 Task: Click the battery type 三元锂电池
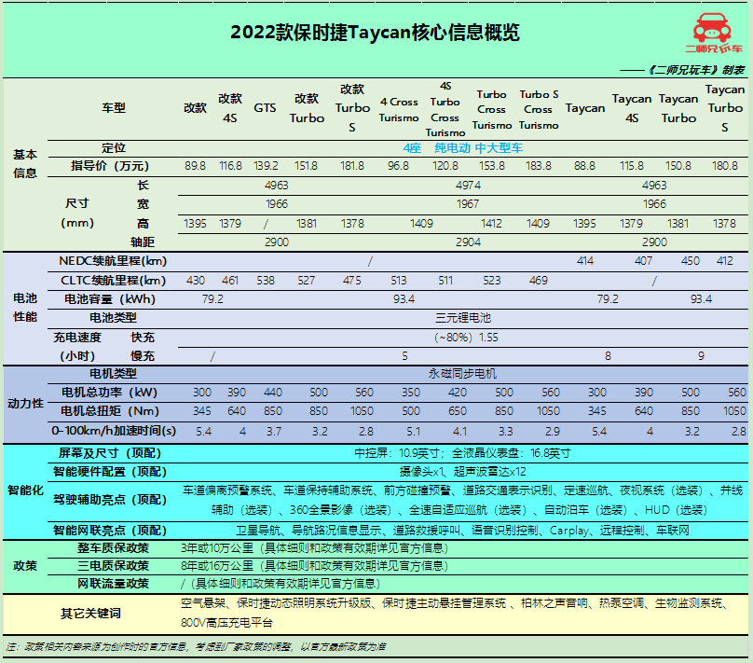(463, 318)
